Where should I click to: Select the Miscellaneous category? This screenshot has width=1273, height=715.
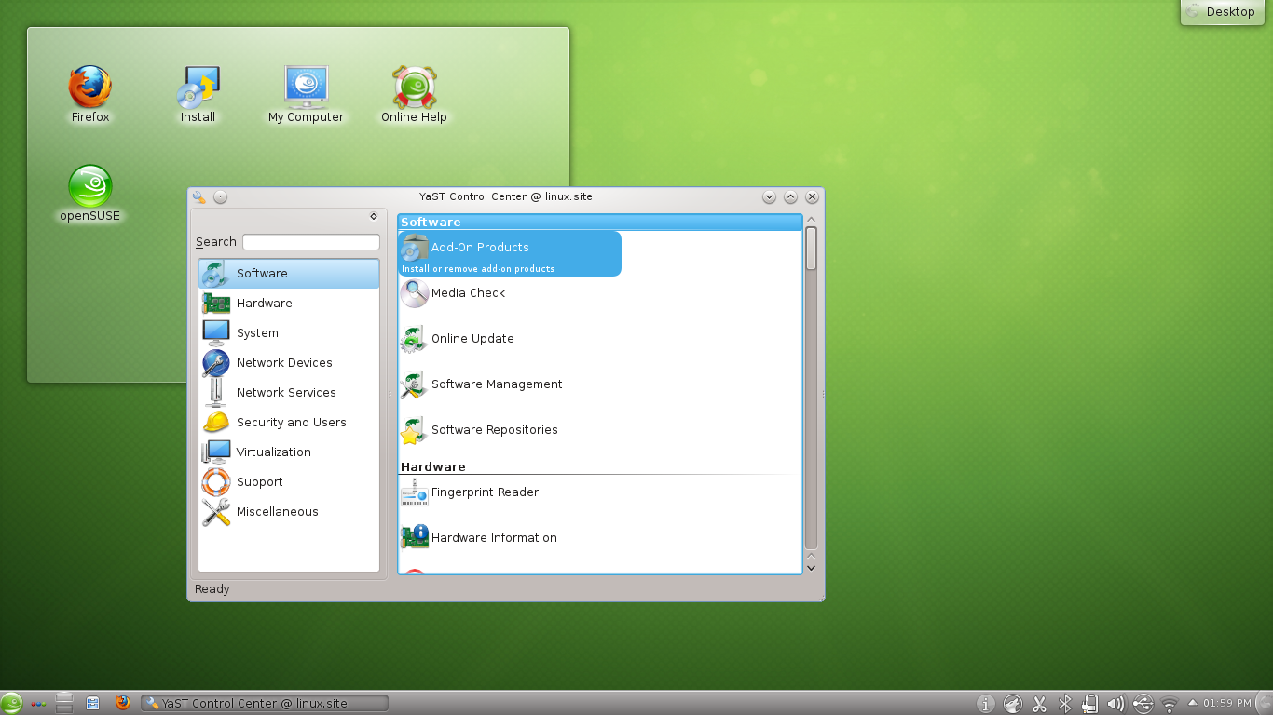point(289,512)
